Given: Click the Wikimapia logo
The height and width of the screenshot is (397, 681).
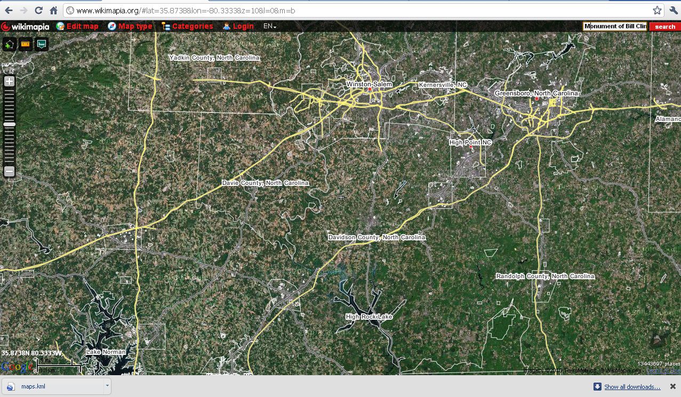Looking at the screenshot, I should [x=25, y=26].
